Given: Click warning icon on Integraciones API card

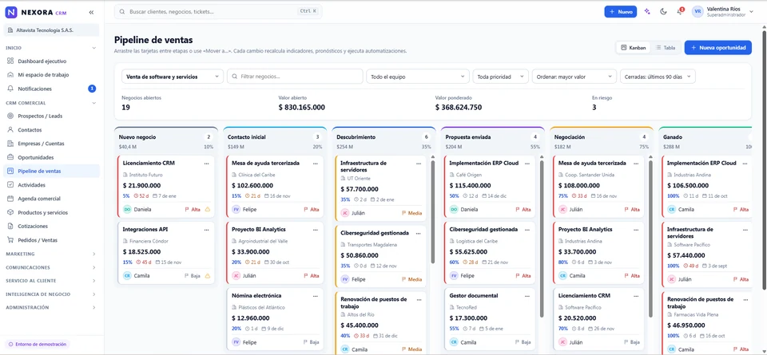Looking at the screenshot, I should coord(208,275).
